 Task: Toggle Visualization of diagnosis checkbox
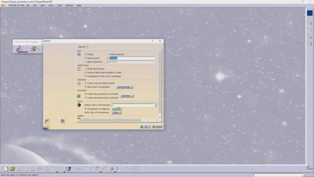(x=85, y=109)
